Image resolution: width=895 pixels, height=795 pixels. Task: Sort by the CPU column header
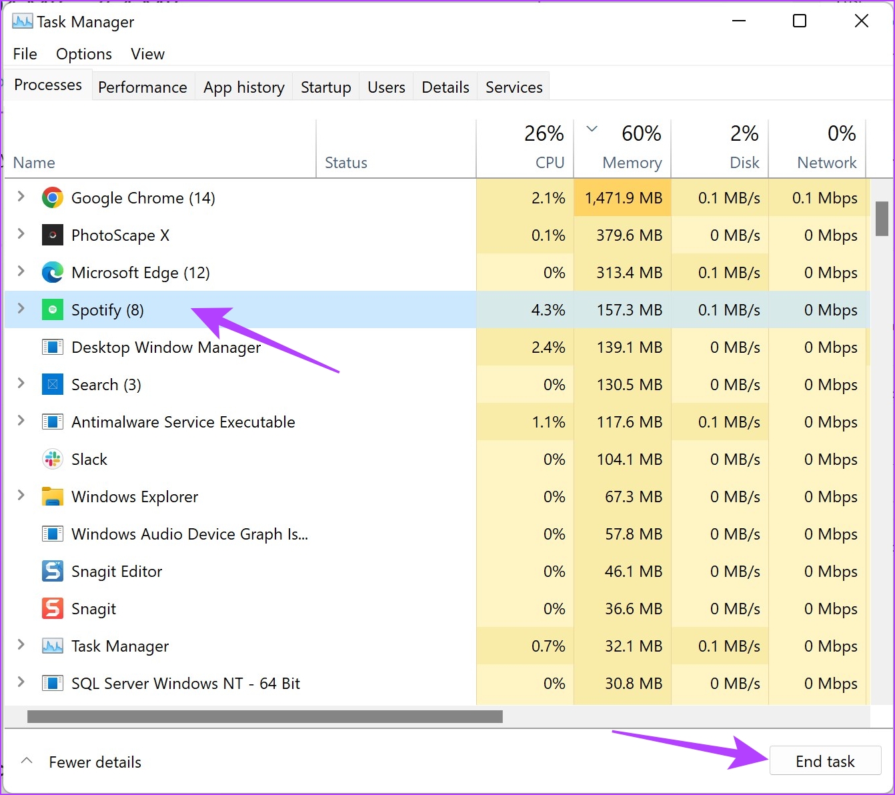pyautogui.click(x=525, y=149)
